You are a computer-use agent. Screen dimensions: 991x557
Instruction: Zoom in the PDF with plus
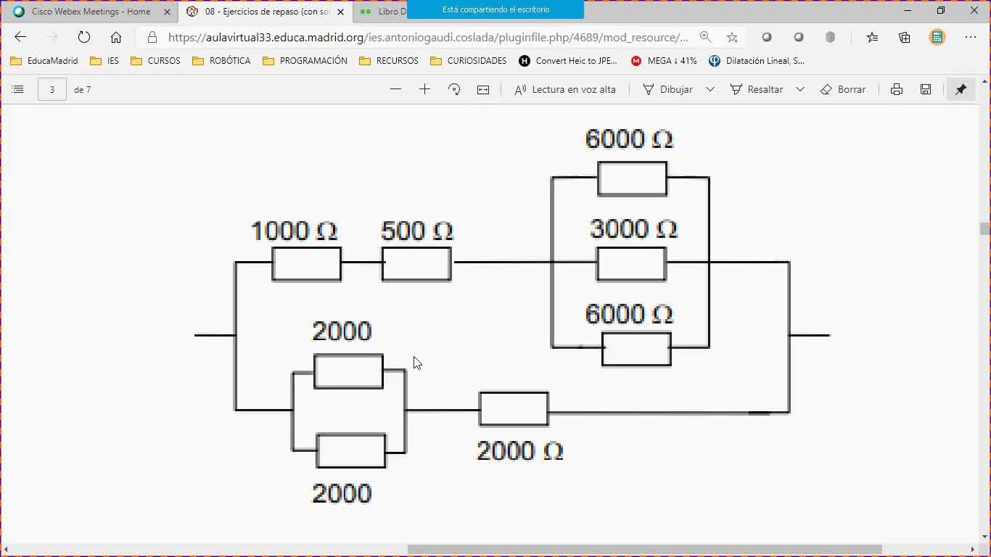[x=425, y=89]
